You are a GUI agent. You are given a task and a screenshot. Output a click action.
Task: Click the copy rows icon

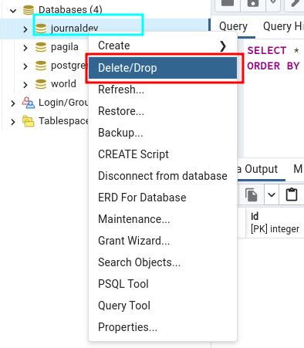click(252, 194)
